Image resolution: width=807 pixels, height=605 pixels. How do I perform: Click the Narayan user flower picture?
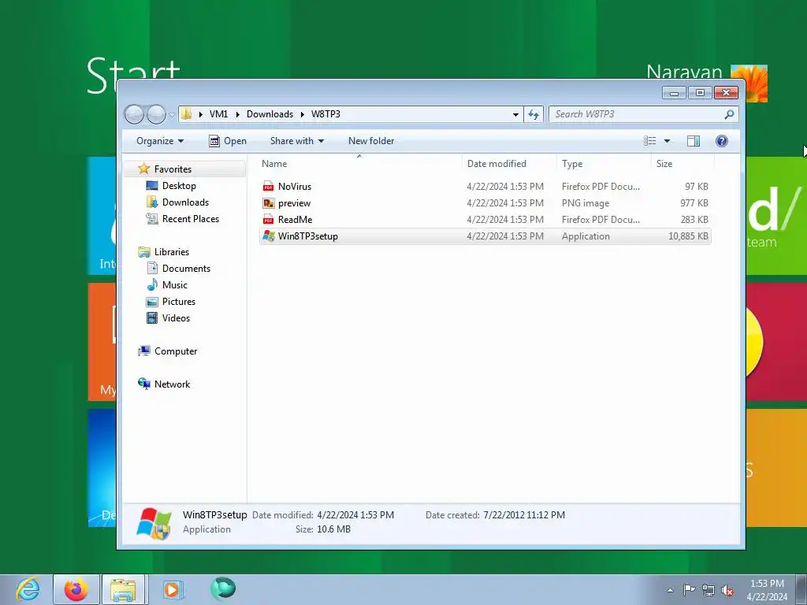click(749, 84)
